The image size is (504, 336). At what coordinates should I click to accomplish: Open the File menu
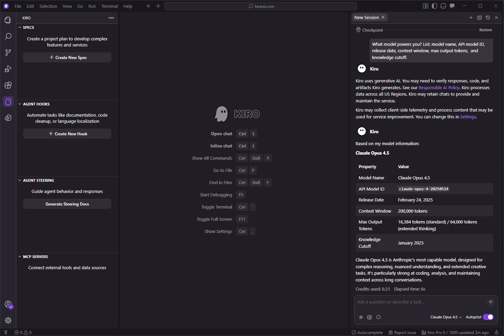click(18, 6)
